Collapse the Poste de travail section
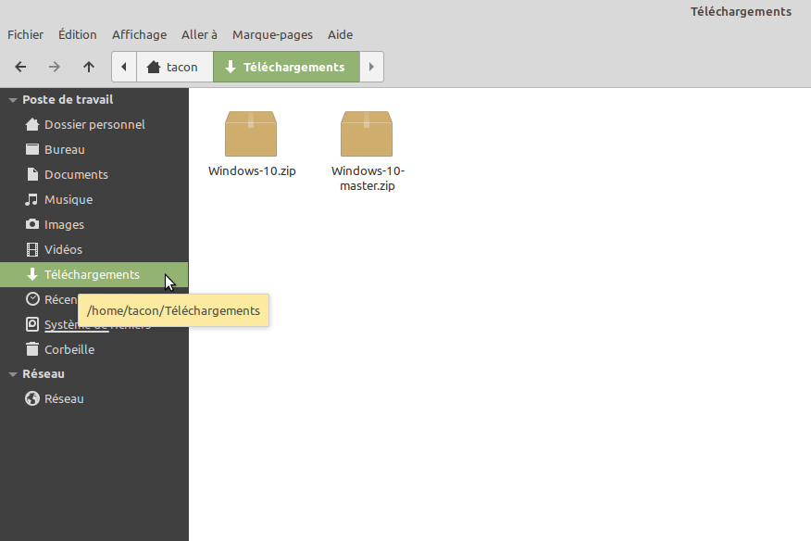The image size is (811, 541). click(13, 100)
